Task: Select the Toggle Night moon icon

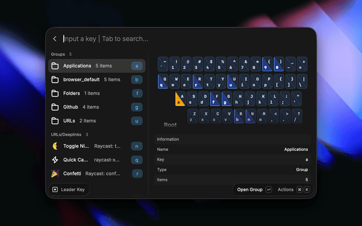Action: [x=55, y=146]
